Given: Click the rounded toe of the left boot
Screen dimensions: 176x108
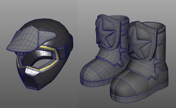Looking at the screenshot, I should 90,72.
